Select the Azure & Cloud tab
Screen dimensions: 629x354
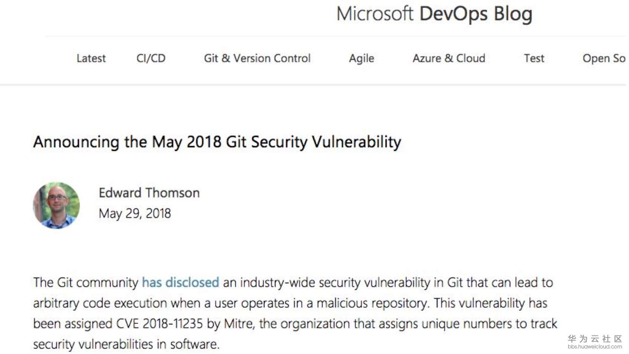pos(449,58)
